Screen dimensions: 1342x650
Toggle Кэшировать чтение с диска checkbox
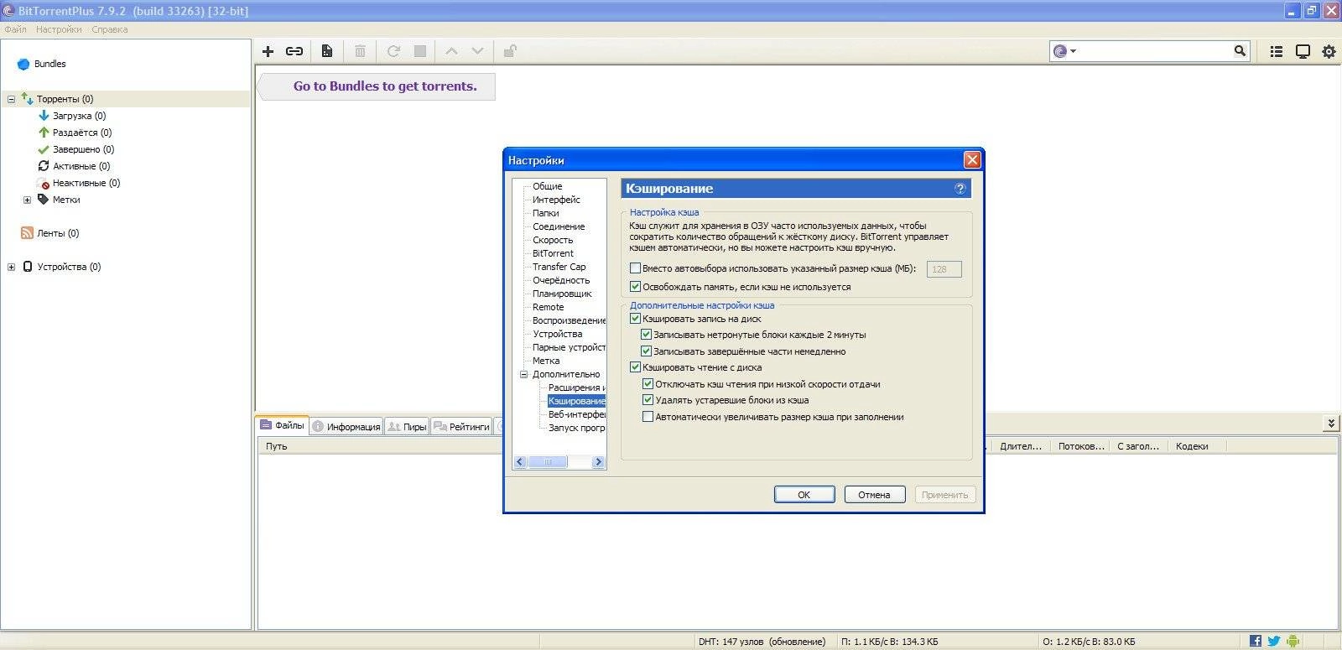click(x=635, y=367)
